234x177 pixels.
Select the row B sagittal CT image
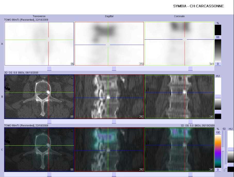(109, 96)
